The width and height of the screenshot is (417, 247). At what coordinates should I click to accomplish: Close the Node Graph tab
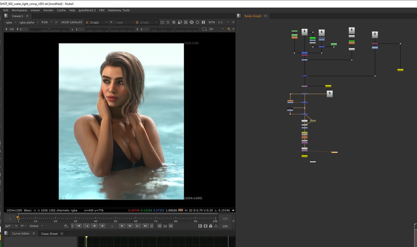tap(265, 16)
